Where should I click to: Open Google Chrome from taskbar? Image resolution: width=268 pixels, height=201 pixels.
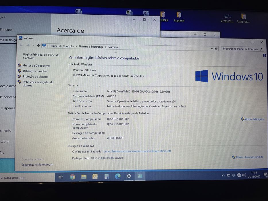click(x=72, y=177)
